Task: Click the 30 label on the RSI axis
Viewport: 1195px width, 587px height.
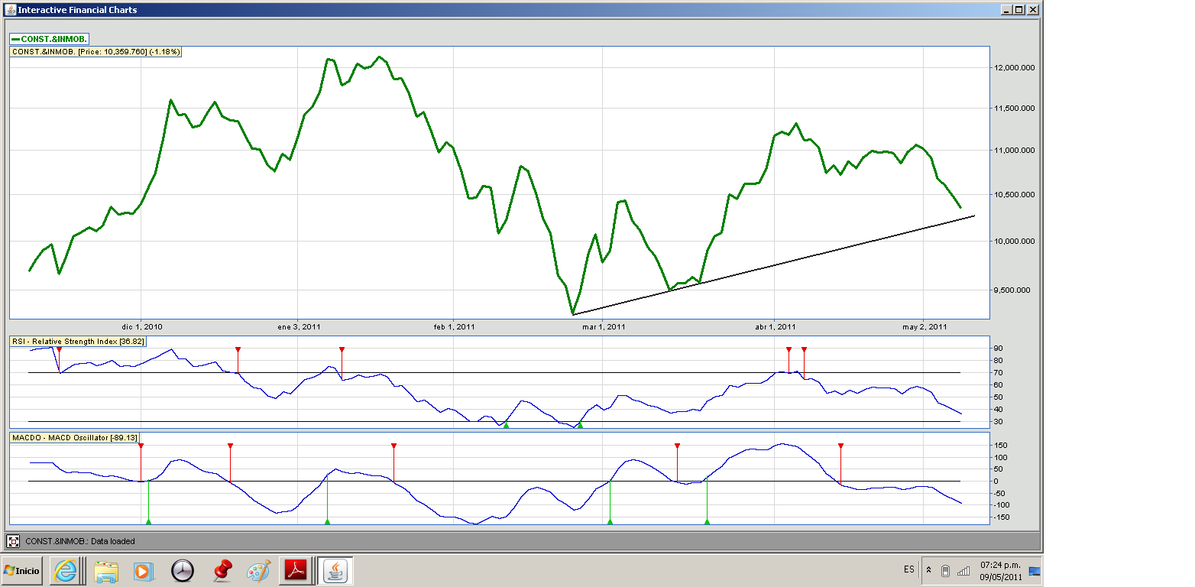Action: click(x=998, y=422)
